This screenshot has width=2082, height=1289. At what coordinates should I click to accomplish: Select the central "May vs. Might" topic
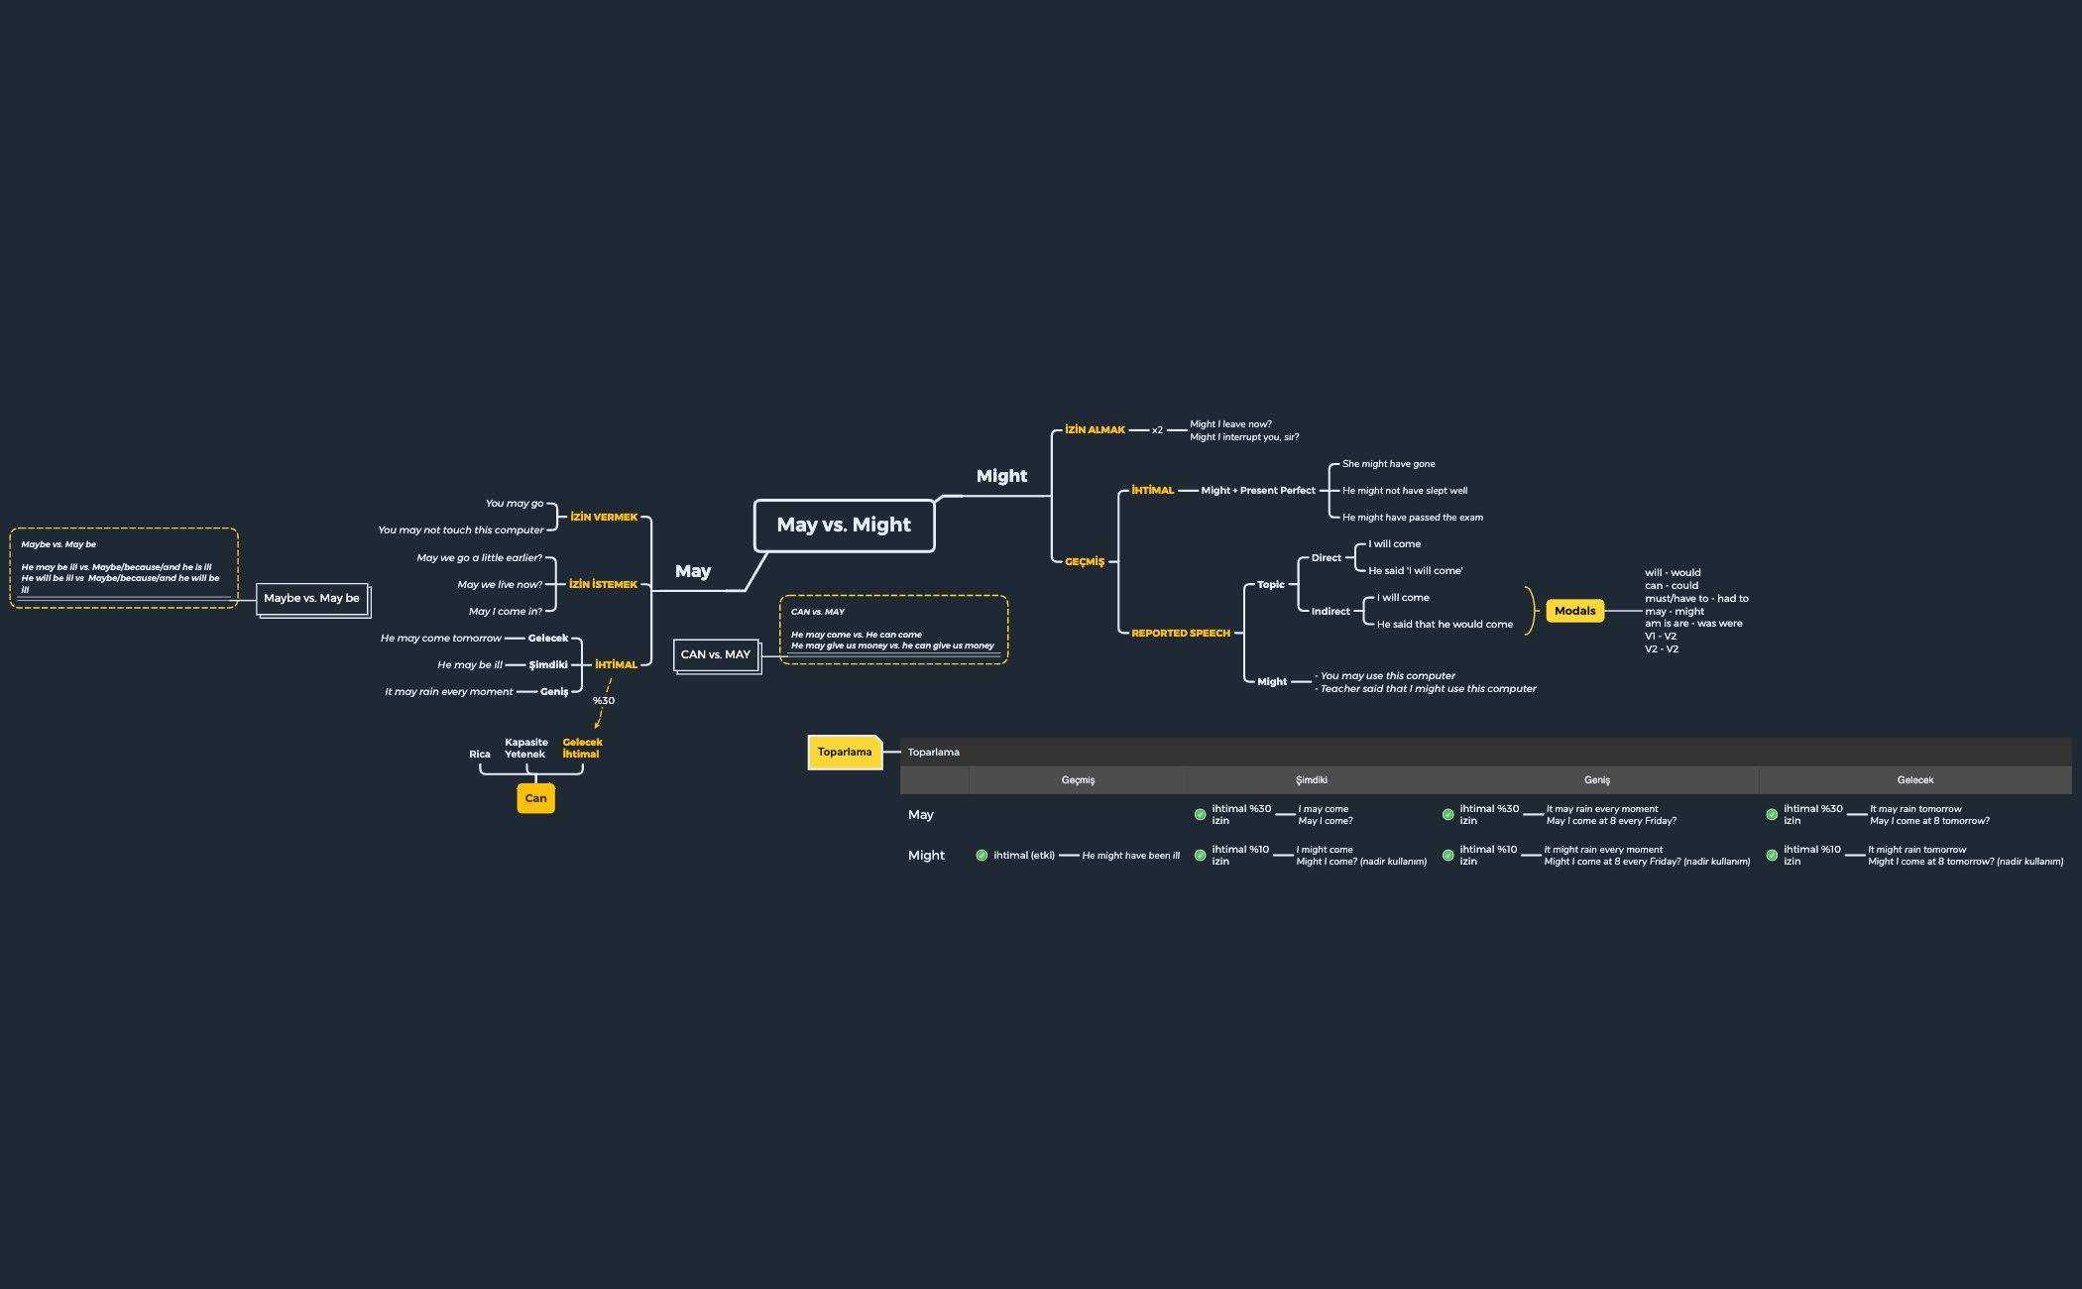point(844,525)
